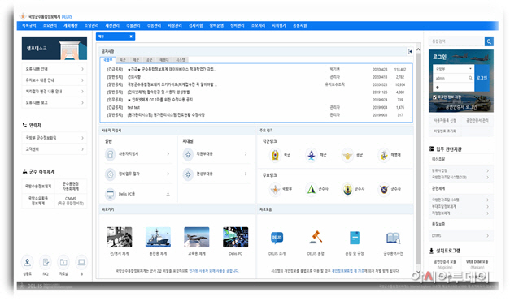Click the 공인인증서 로그인 button
Image resolution: width=510 pixels, height=301 pixels.
pyautogui.click(x=461, y=107)
